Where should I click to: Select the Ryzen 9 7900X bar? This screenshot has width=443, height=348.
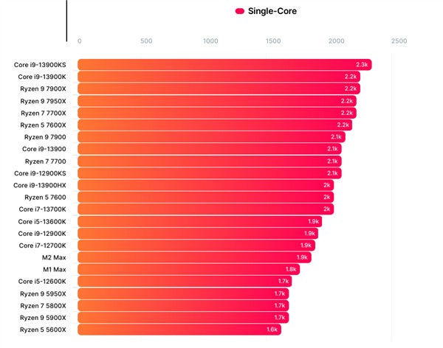coord(219,88)
